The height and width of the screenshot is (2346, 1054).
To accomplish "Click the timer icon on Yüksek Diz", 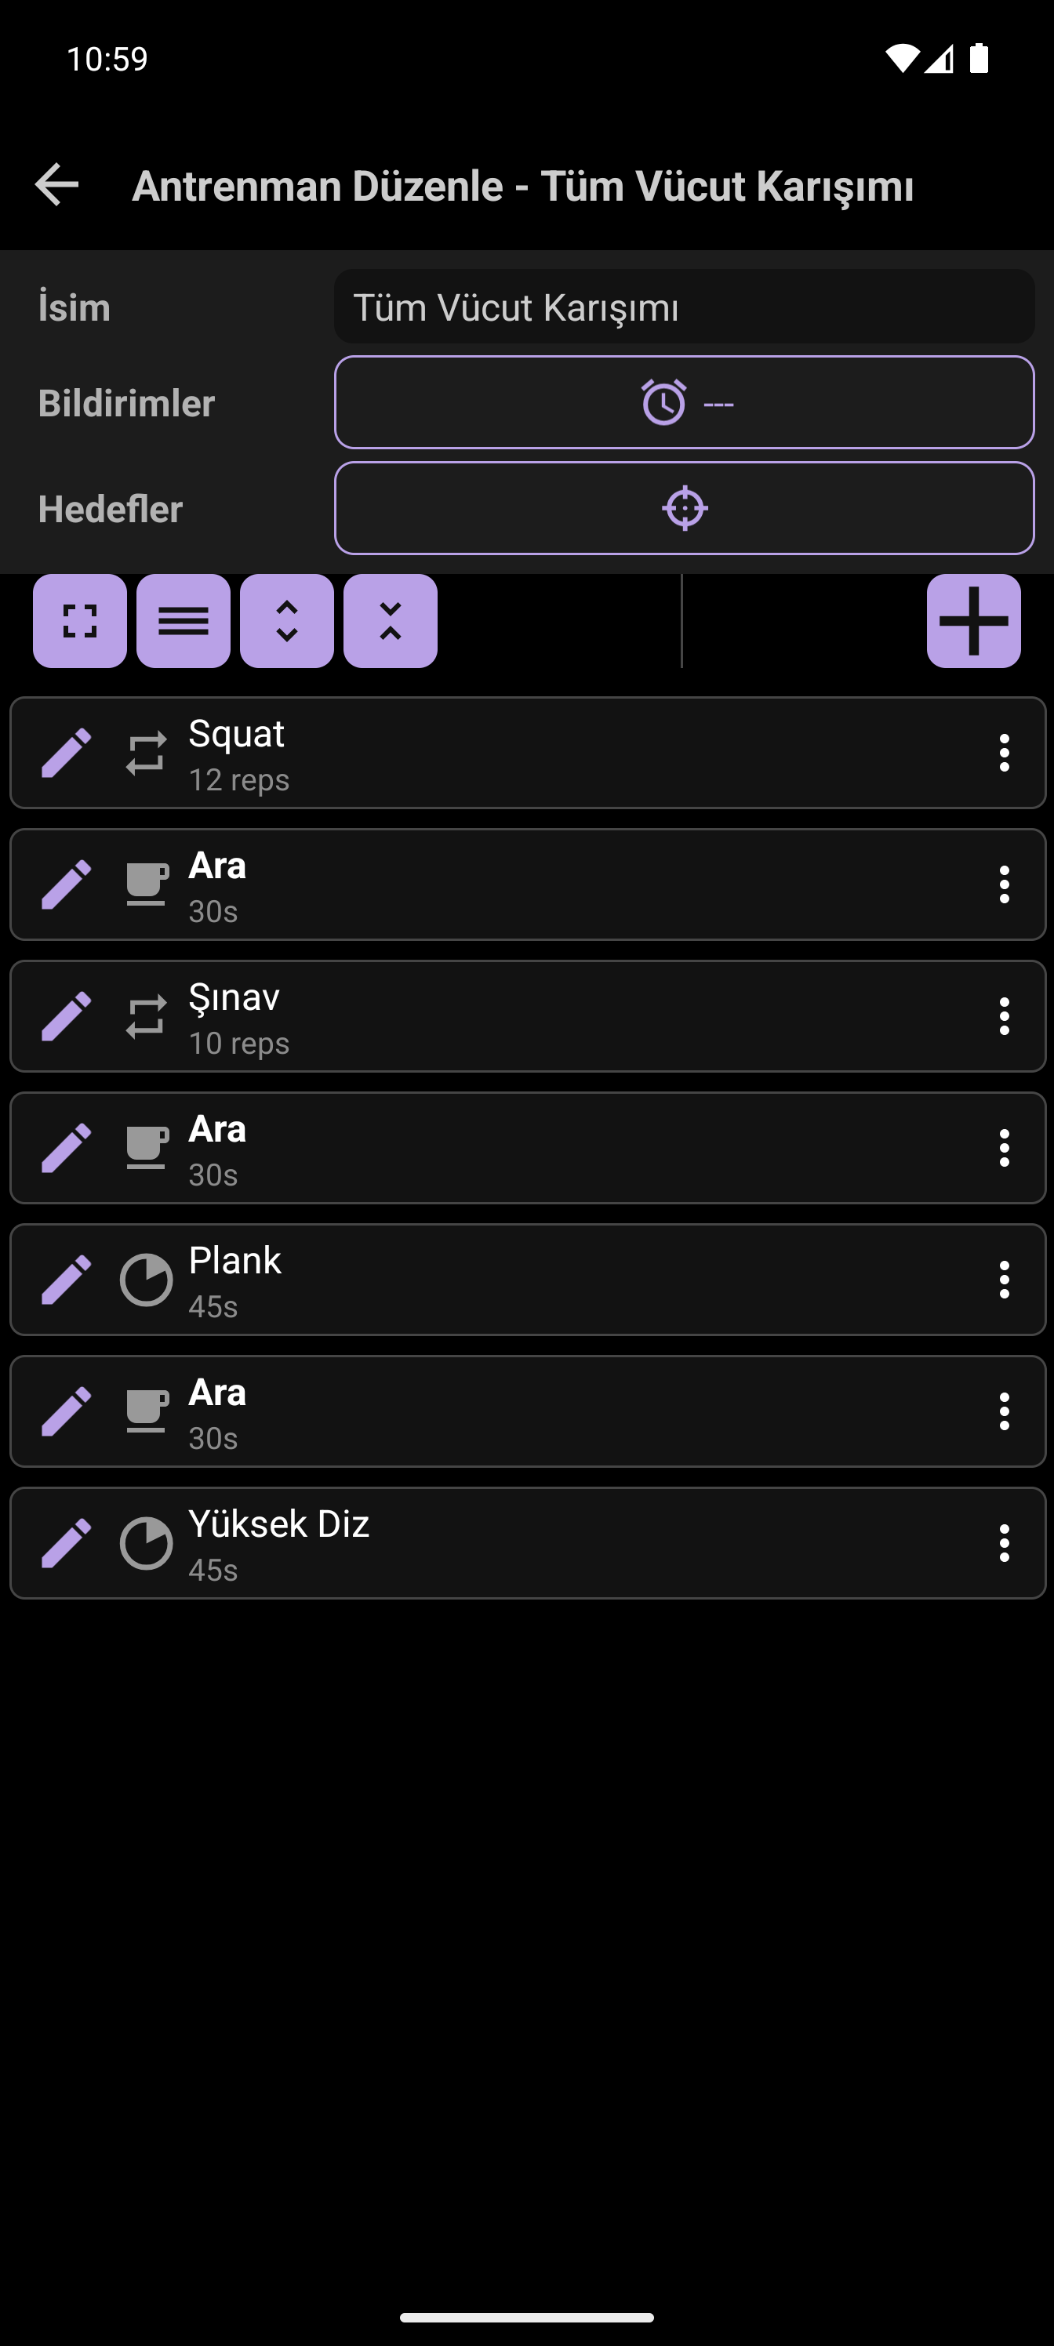I will click(146, 1543).
